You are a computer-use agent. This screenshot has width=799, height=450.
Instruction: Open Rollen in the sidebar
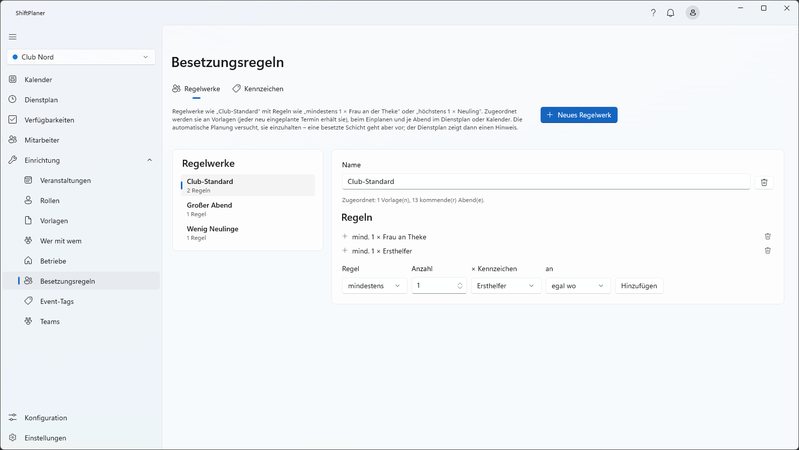[81, 201]
